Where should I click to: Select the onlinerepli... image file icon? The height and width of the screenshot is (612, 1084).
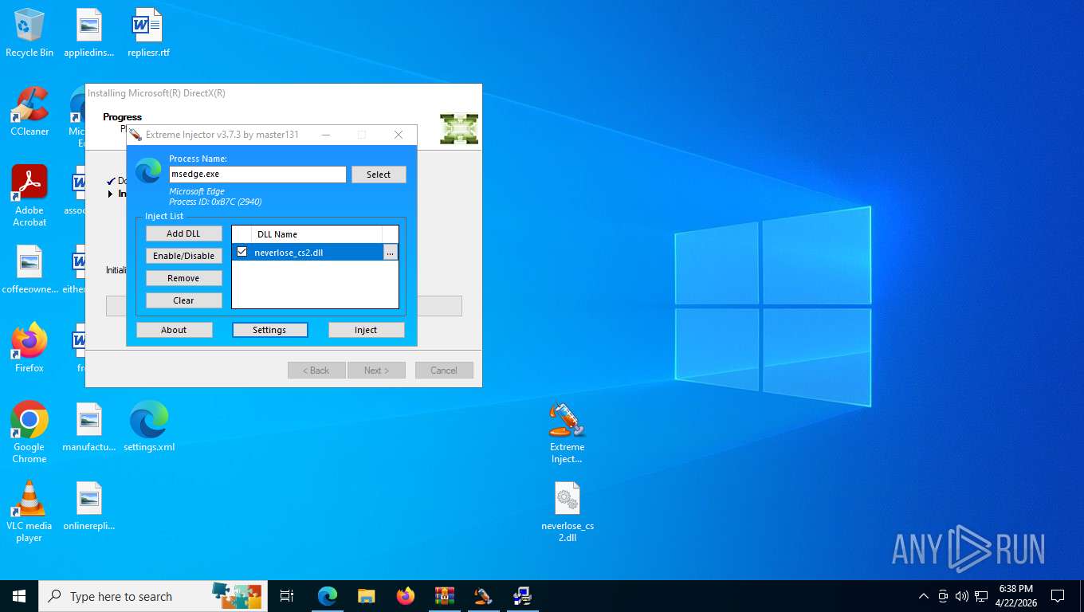pos(89,506)
